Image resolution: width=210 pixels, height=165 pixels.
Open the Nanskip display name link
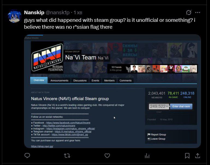pyautogui.click(x=34, y=13)
